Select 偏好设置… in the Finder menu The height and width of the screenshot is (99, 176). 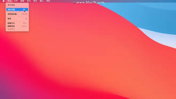[17, 10]
